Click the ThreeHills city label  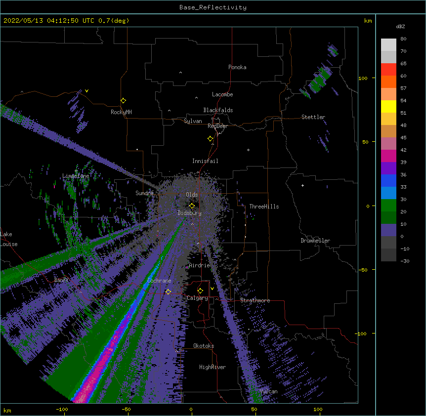264,207
